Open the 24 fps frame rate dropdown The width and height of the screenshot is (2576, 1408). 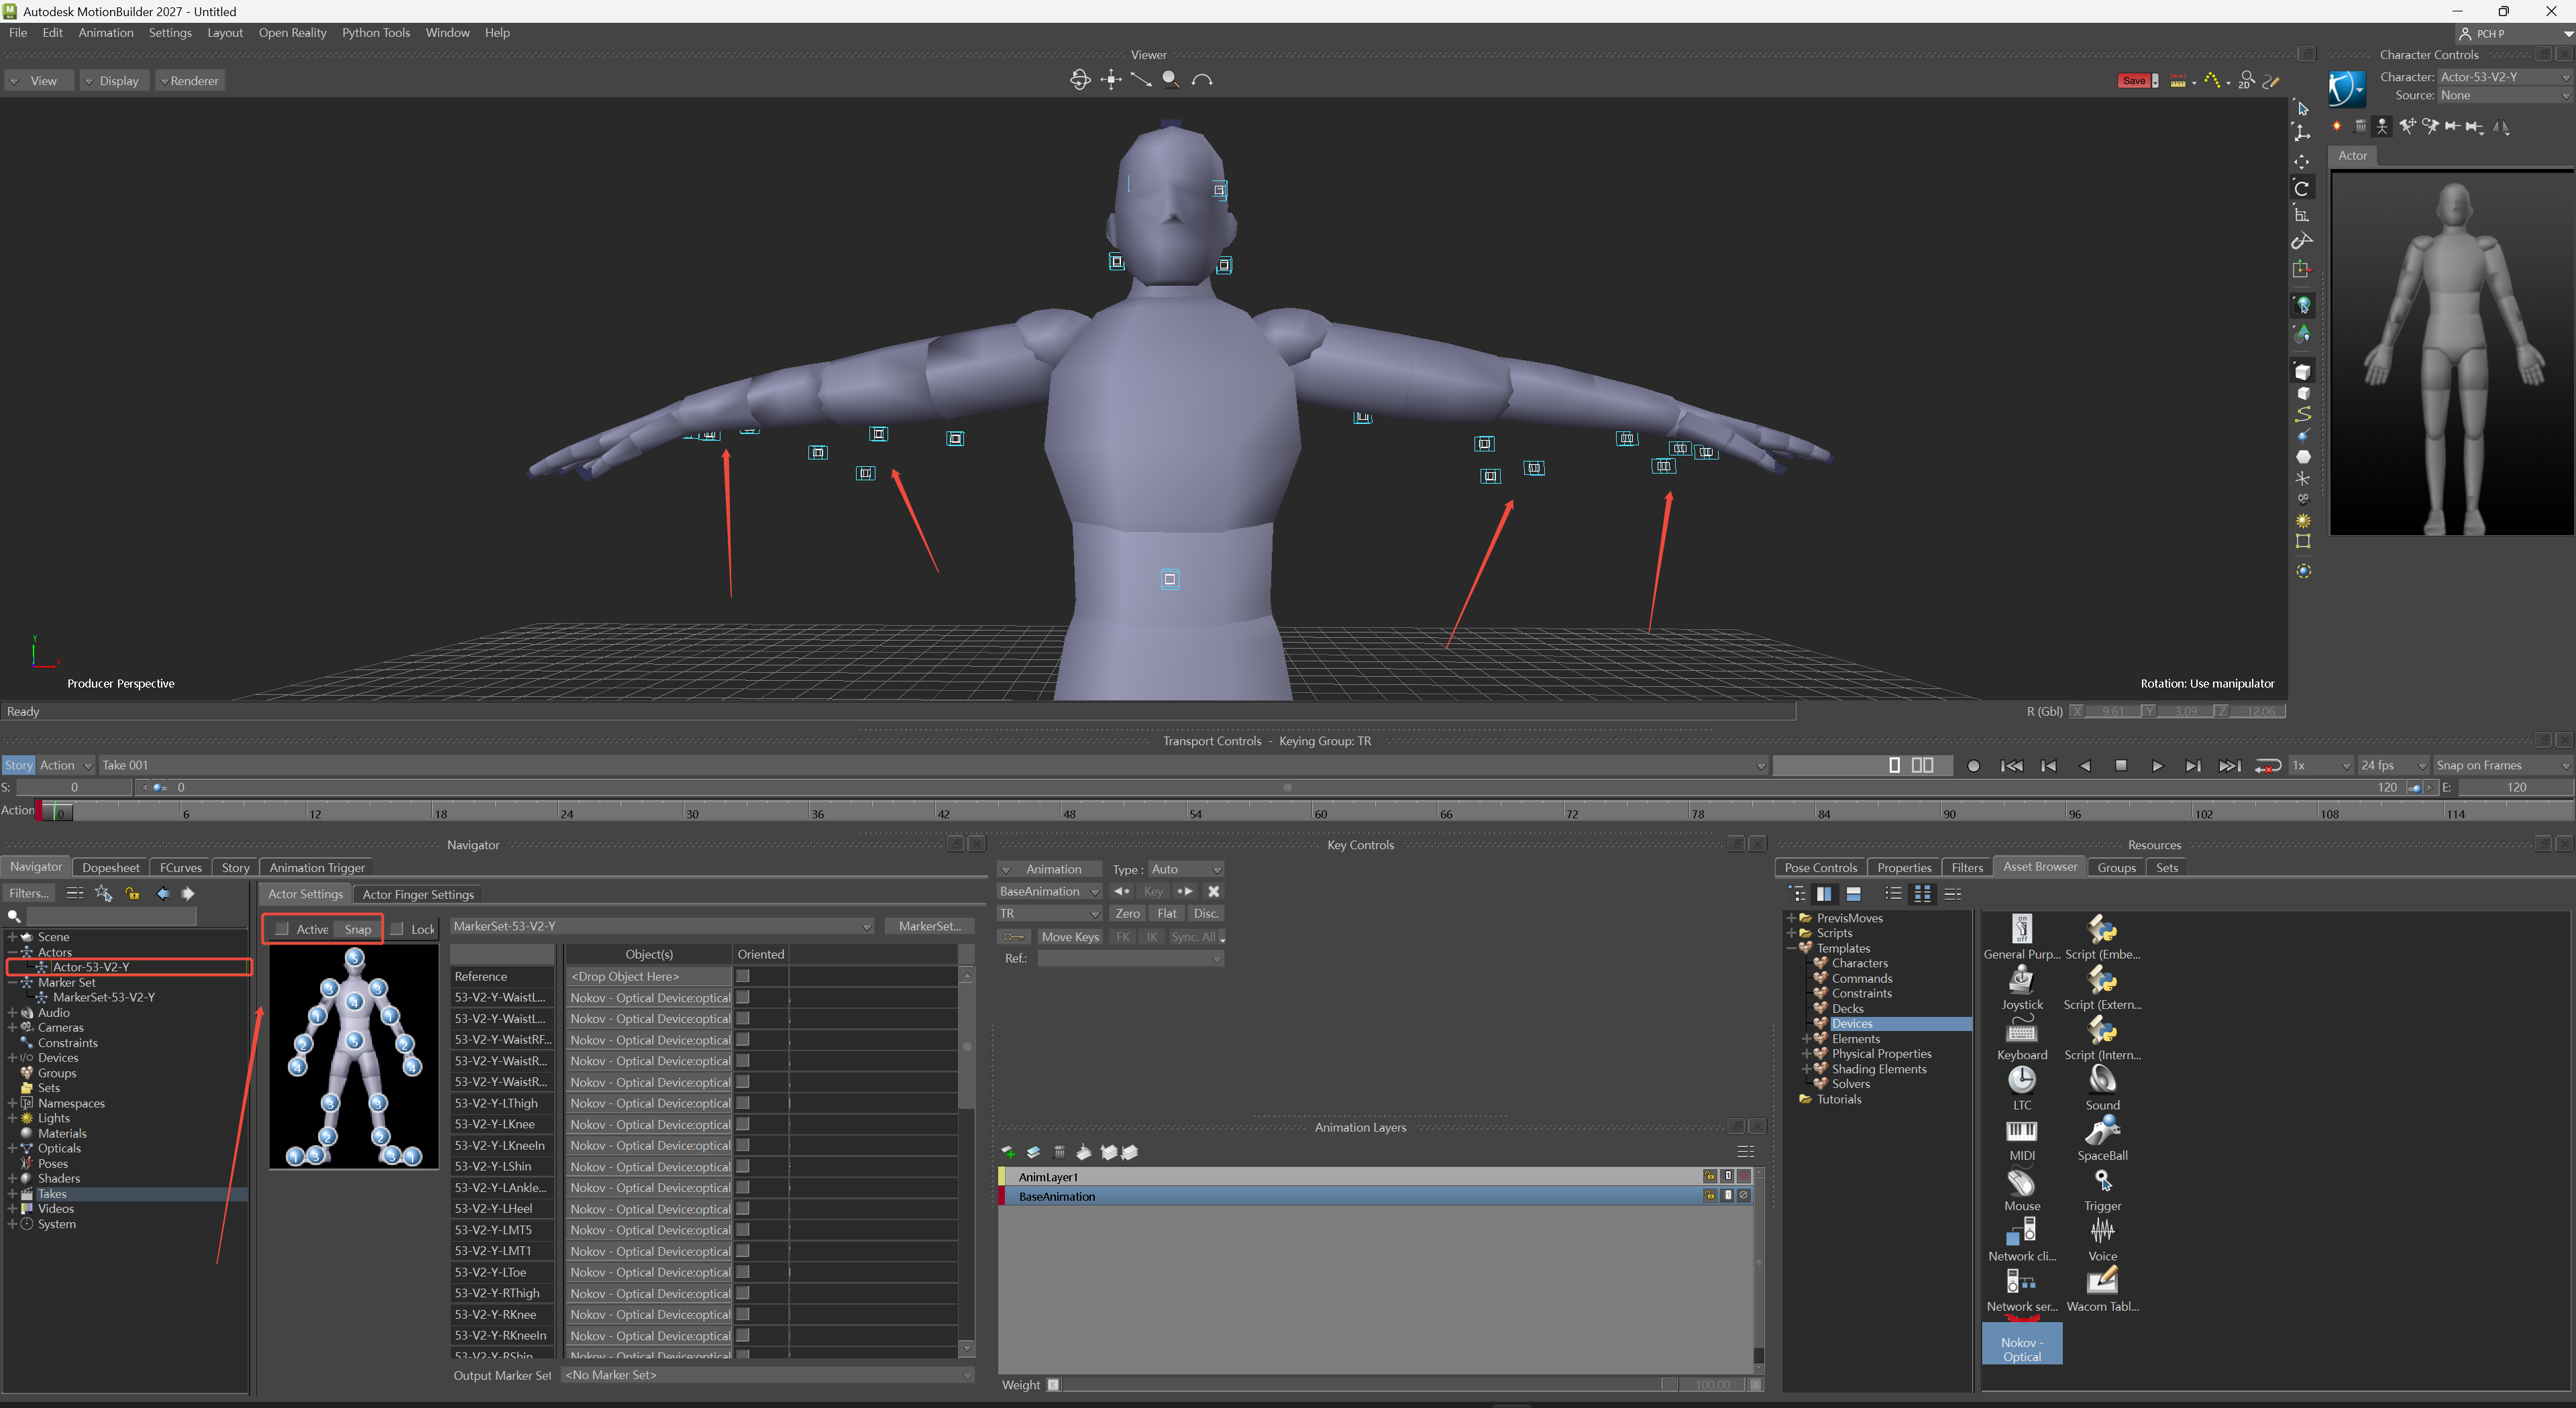(2393, 765)
